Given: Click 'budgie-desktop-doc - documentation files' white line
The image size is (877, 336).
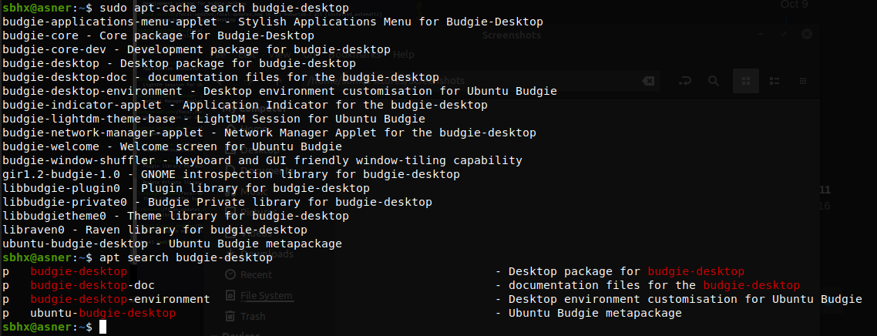Looking at the screenshot, I should point(221,77).
